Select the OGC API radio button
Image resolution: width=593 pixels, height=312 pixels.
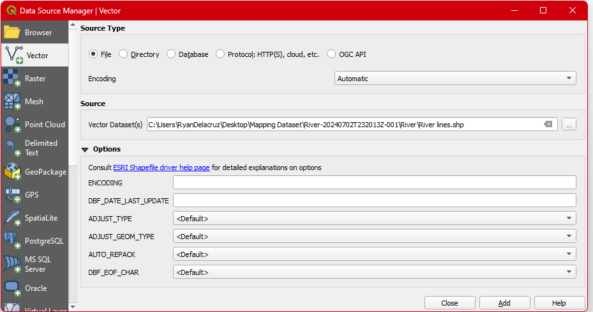pos(331,54)
